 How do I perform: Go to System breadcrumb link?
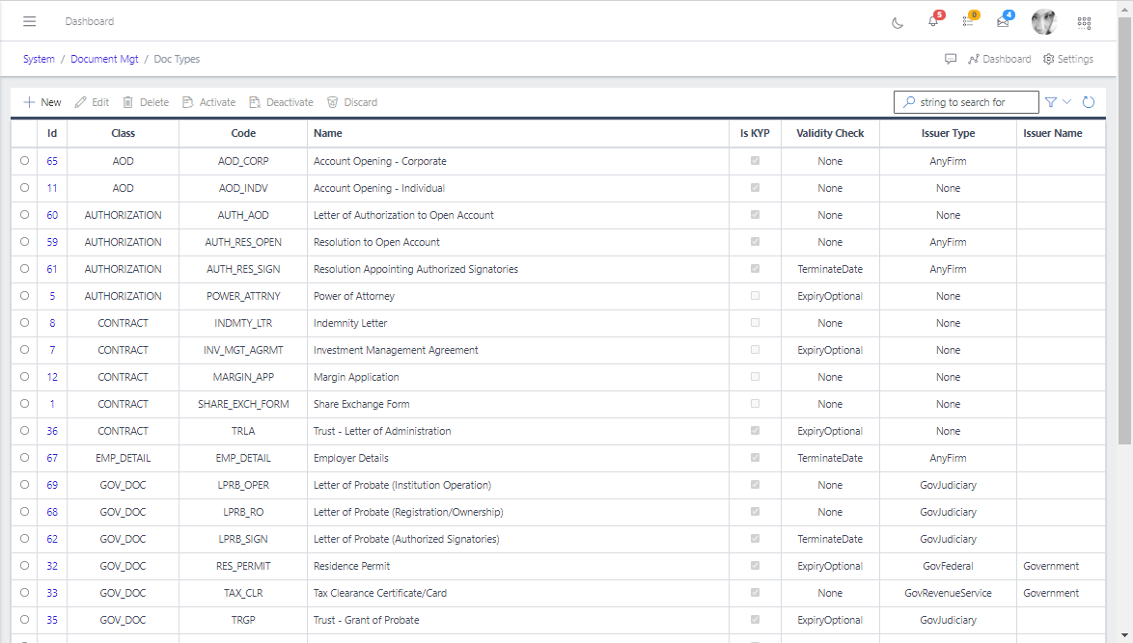[39, 59]
